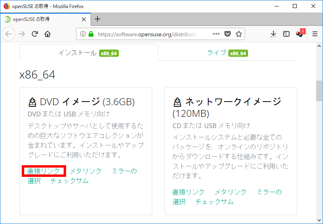Click 直接リンク under ネットワークイメージ
The height and width of the screenshot is (224, 323).
[188, 192]
